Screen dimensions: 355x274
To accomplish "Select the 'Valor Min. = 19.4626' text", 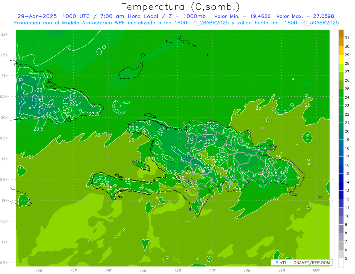I will coord(243,16).
